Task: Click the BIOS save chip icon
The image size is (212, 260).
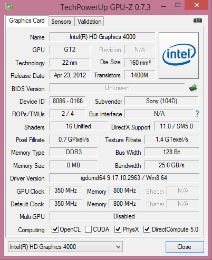Action: point(193,88)
